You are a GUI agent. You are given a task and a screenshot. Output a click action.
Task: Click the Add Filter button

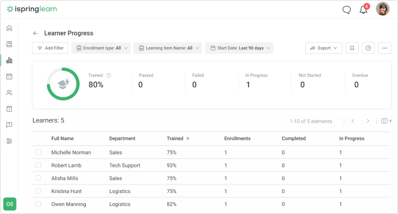coord(50,48)
